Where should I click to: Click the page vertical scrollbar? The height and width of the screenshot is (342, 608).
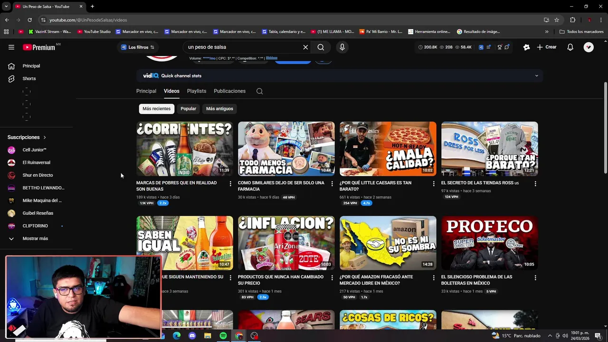(605, 128)
